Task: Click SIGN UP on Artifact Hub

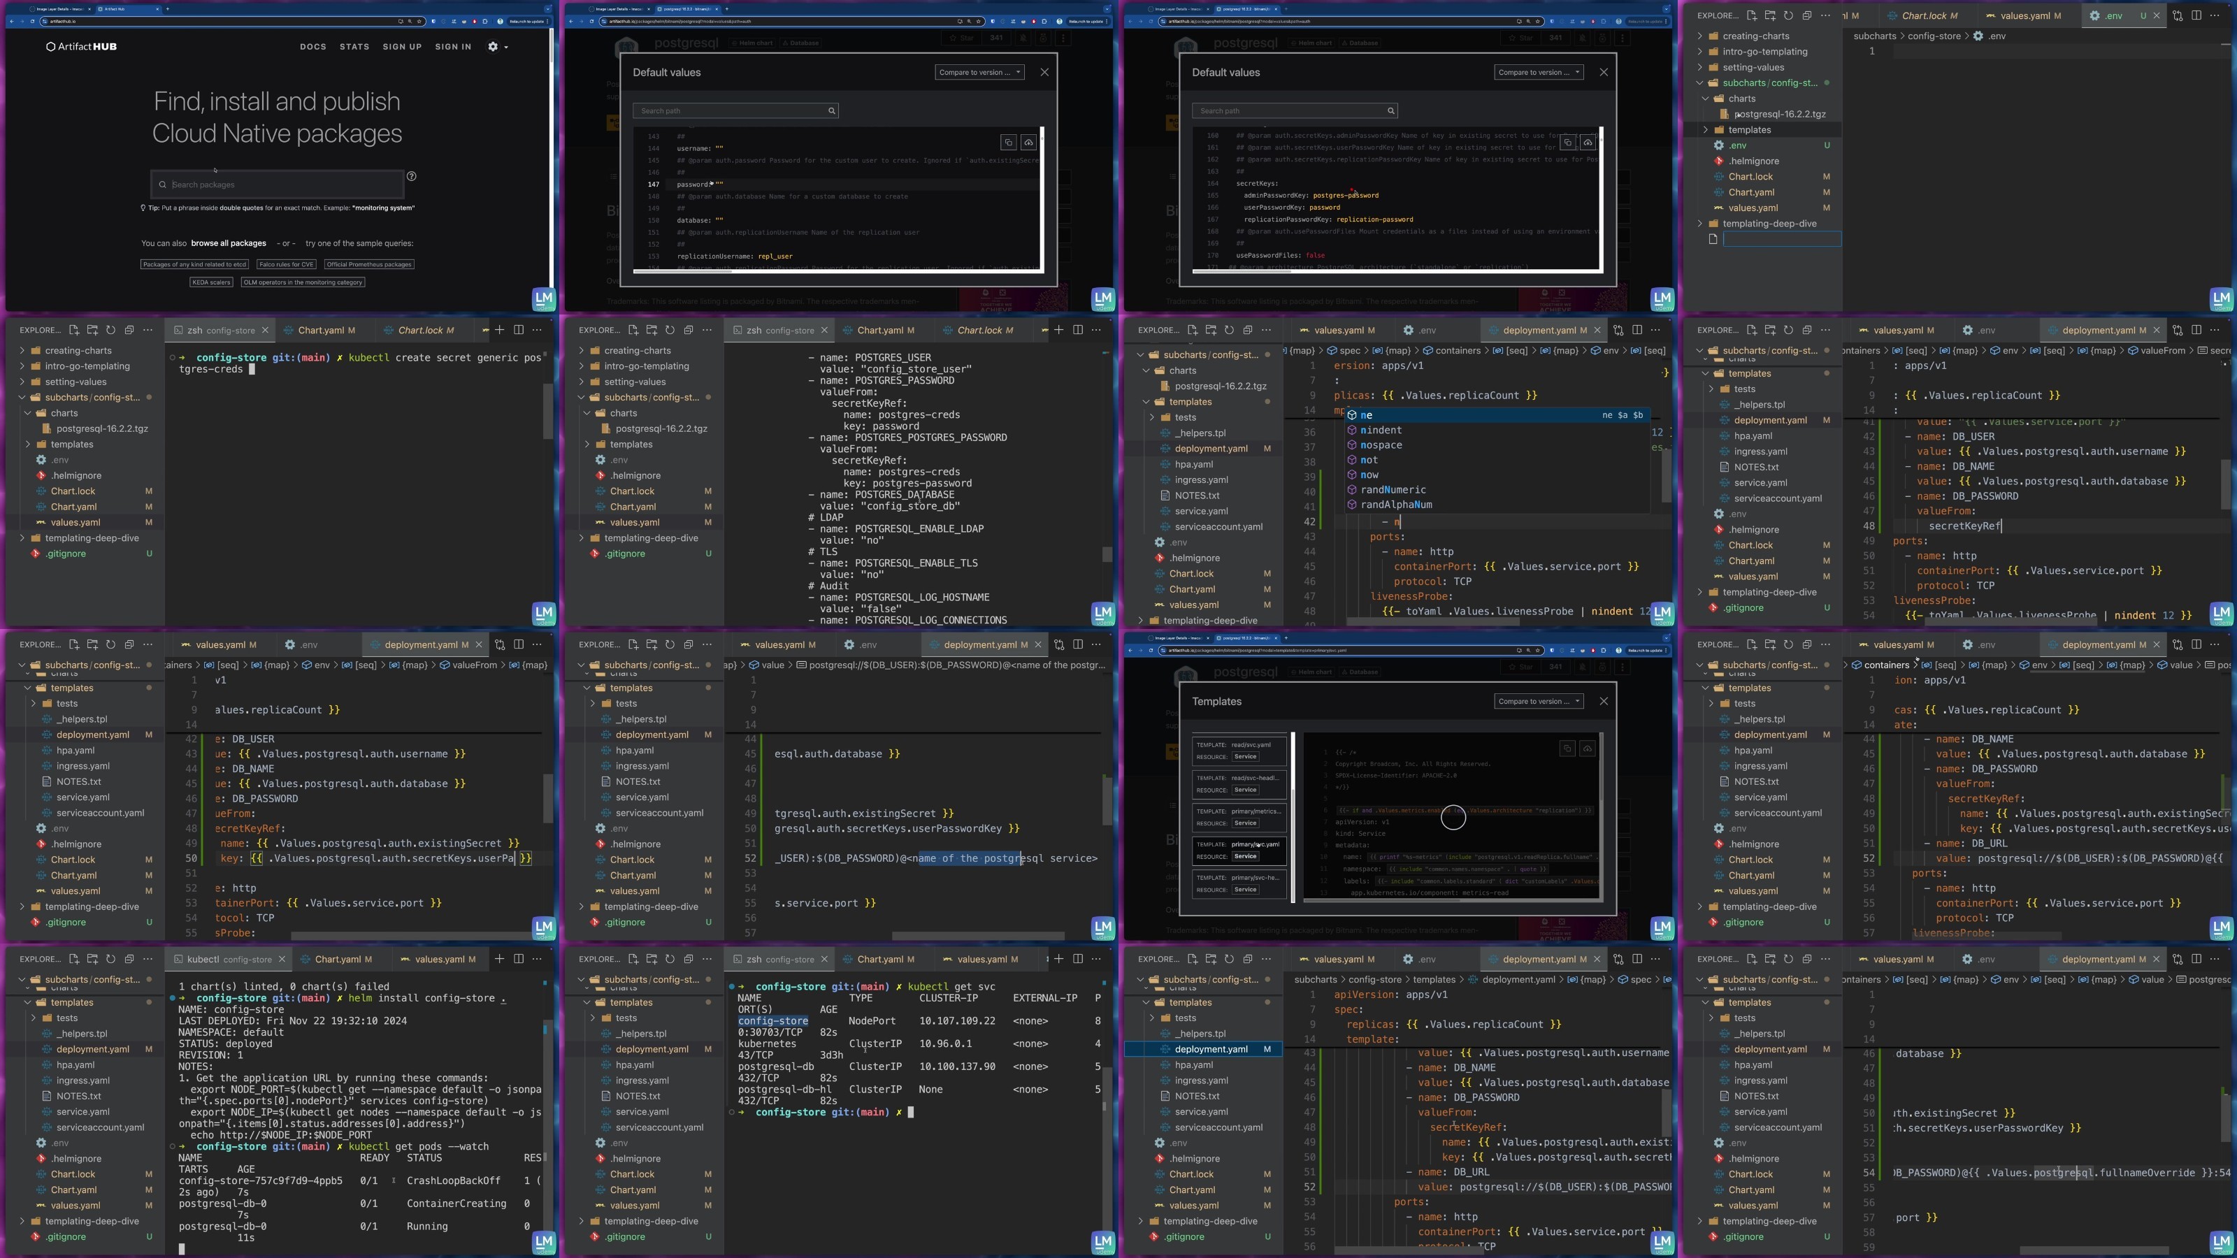Action: click(x=402, y=47)
